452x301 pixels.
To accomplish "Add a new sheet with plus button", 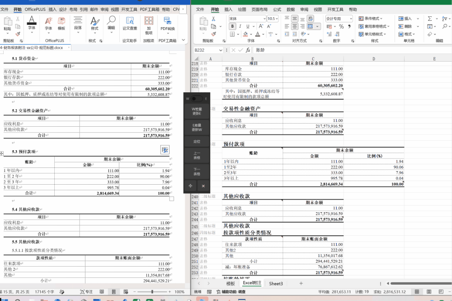I will point(301,283).
